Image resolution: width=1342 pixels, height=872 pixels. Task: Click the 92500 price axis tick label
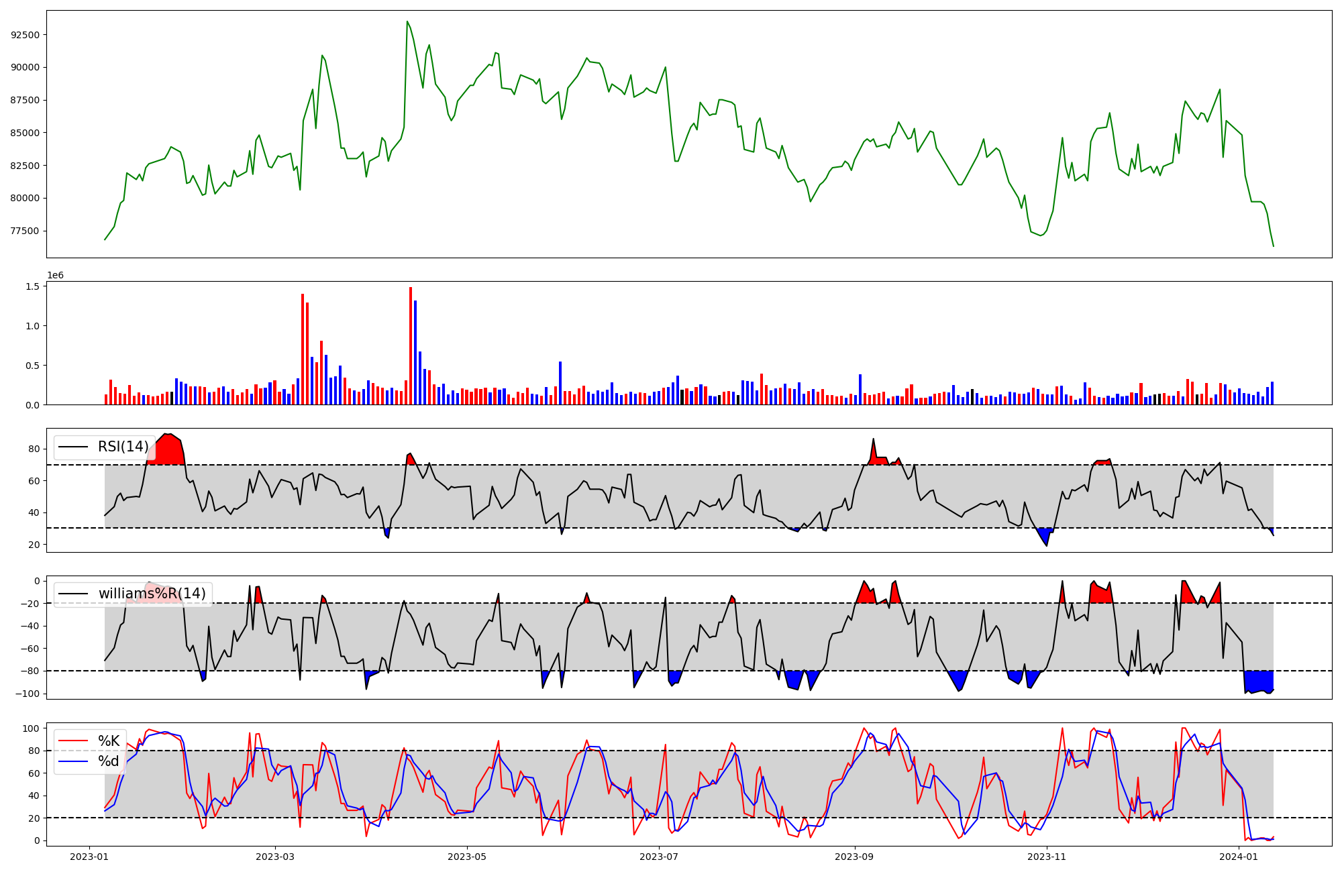(x=25, y=35)
